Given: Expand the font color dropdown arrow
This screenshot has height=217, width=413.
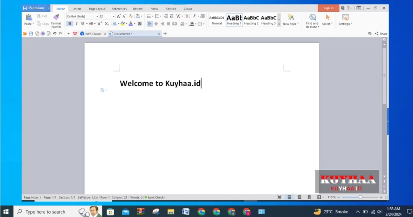Looking at the screenshot, I should pos(135,24).
